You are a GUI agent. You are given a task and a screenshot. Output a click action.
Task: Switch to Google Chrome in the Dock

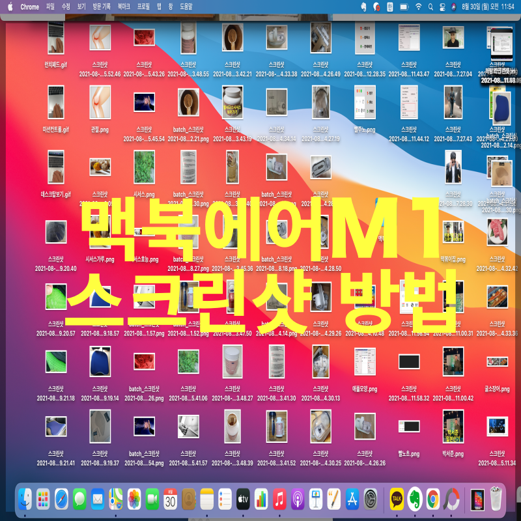433,498
